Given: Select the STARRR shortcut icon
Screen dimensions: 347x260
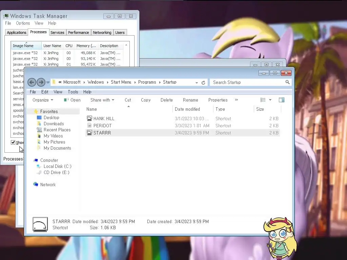Looking at the screenshot, I should click(89, 133).
